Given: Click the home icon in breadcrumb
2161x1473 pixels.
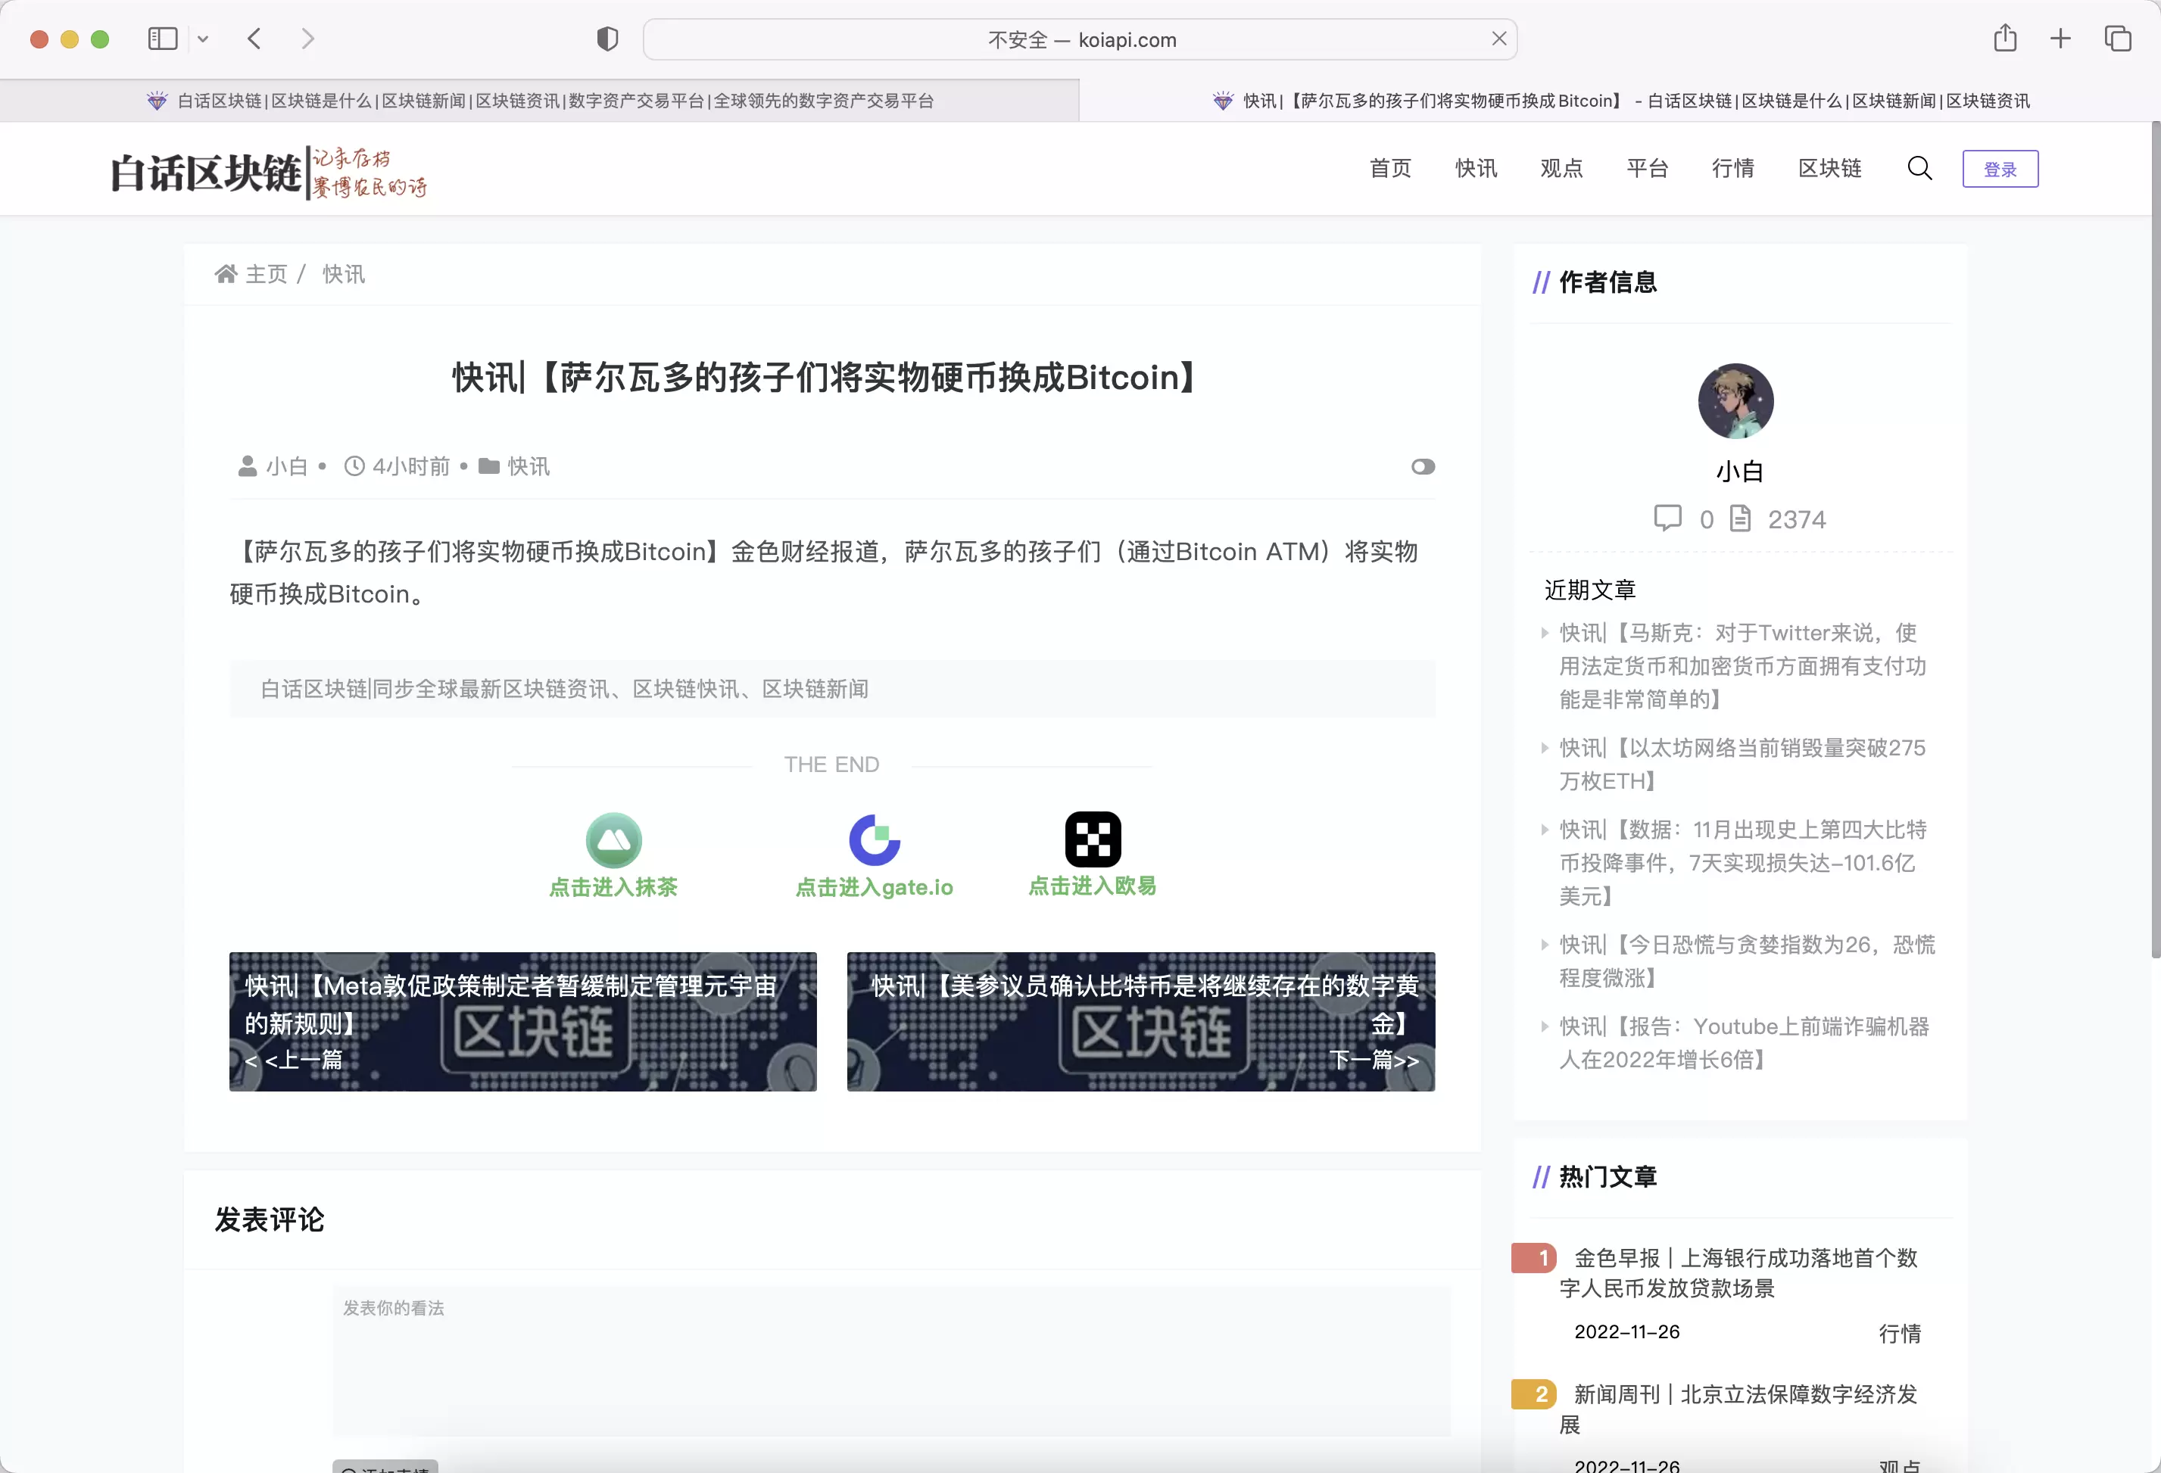Looking at the screenshot, I should pyautogui.click(x=226, y=274).
